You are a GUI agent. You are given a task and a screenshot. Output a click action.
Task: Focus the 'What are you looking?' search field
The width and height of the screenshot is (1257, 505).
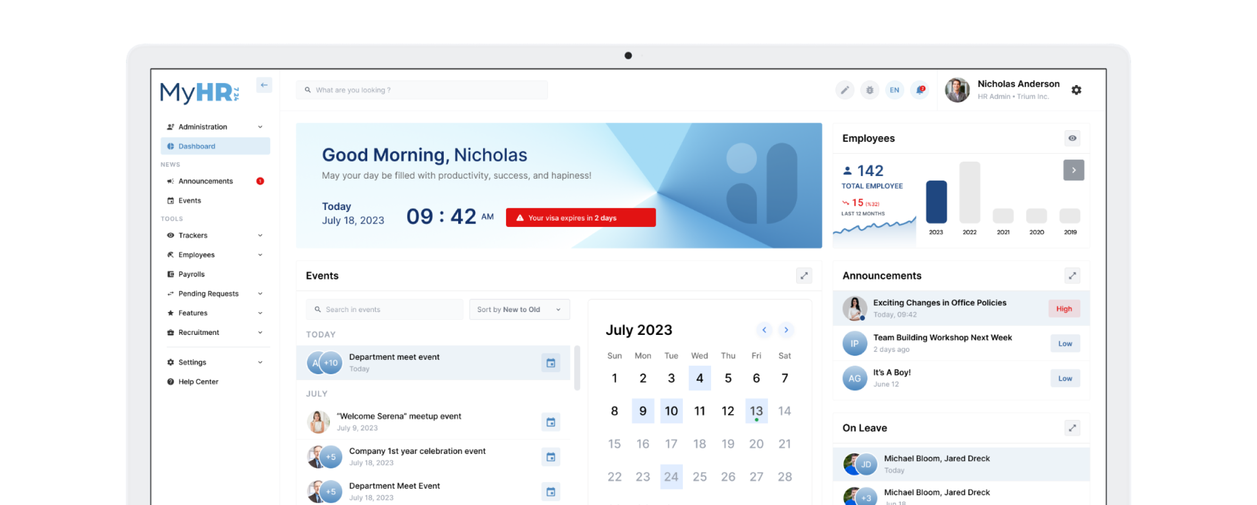[x=421, y=90]
